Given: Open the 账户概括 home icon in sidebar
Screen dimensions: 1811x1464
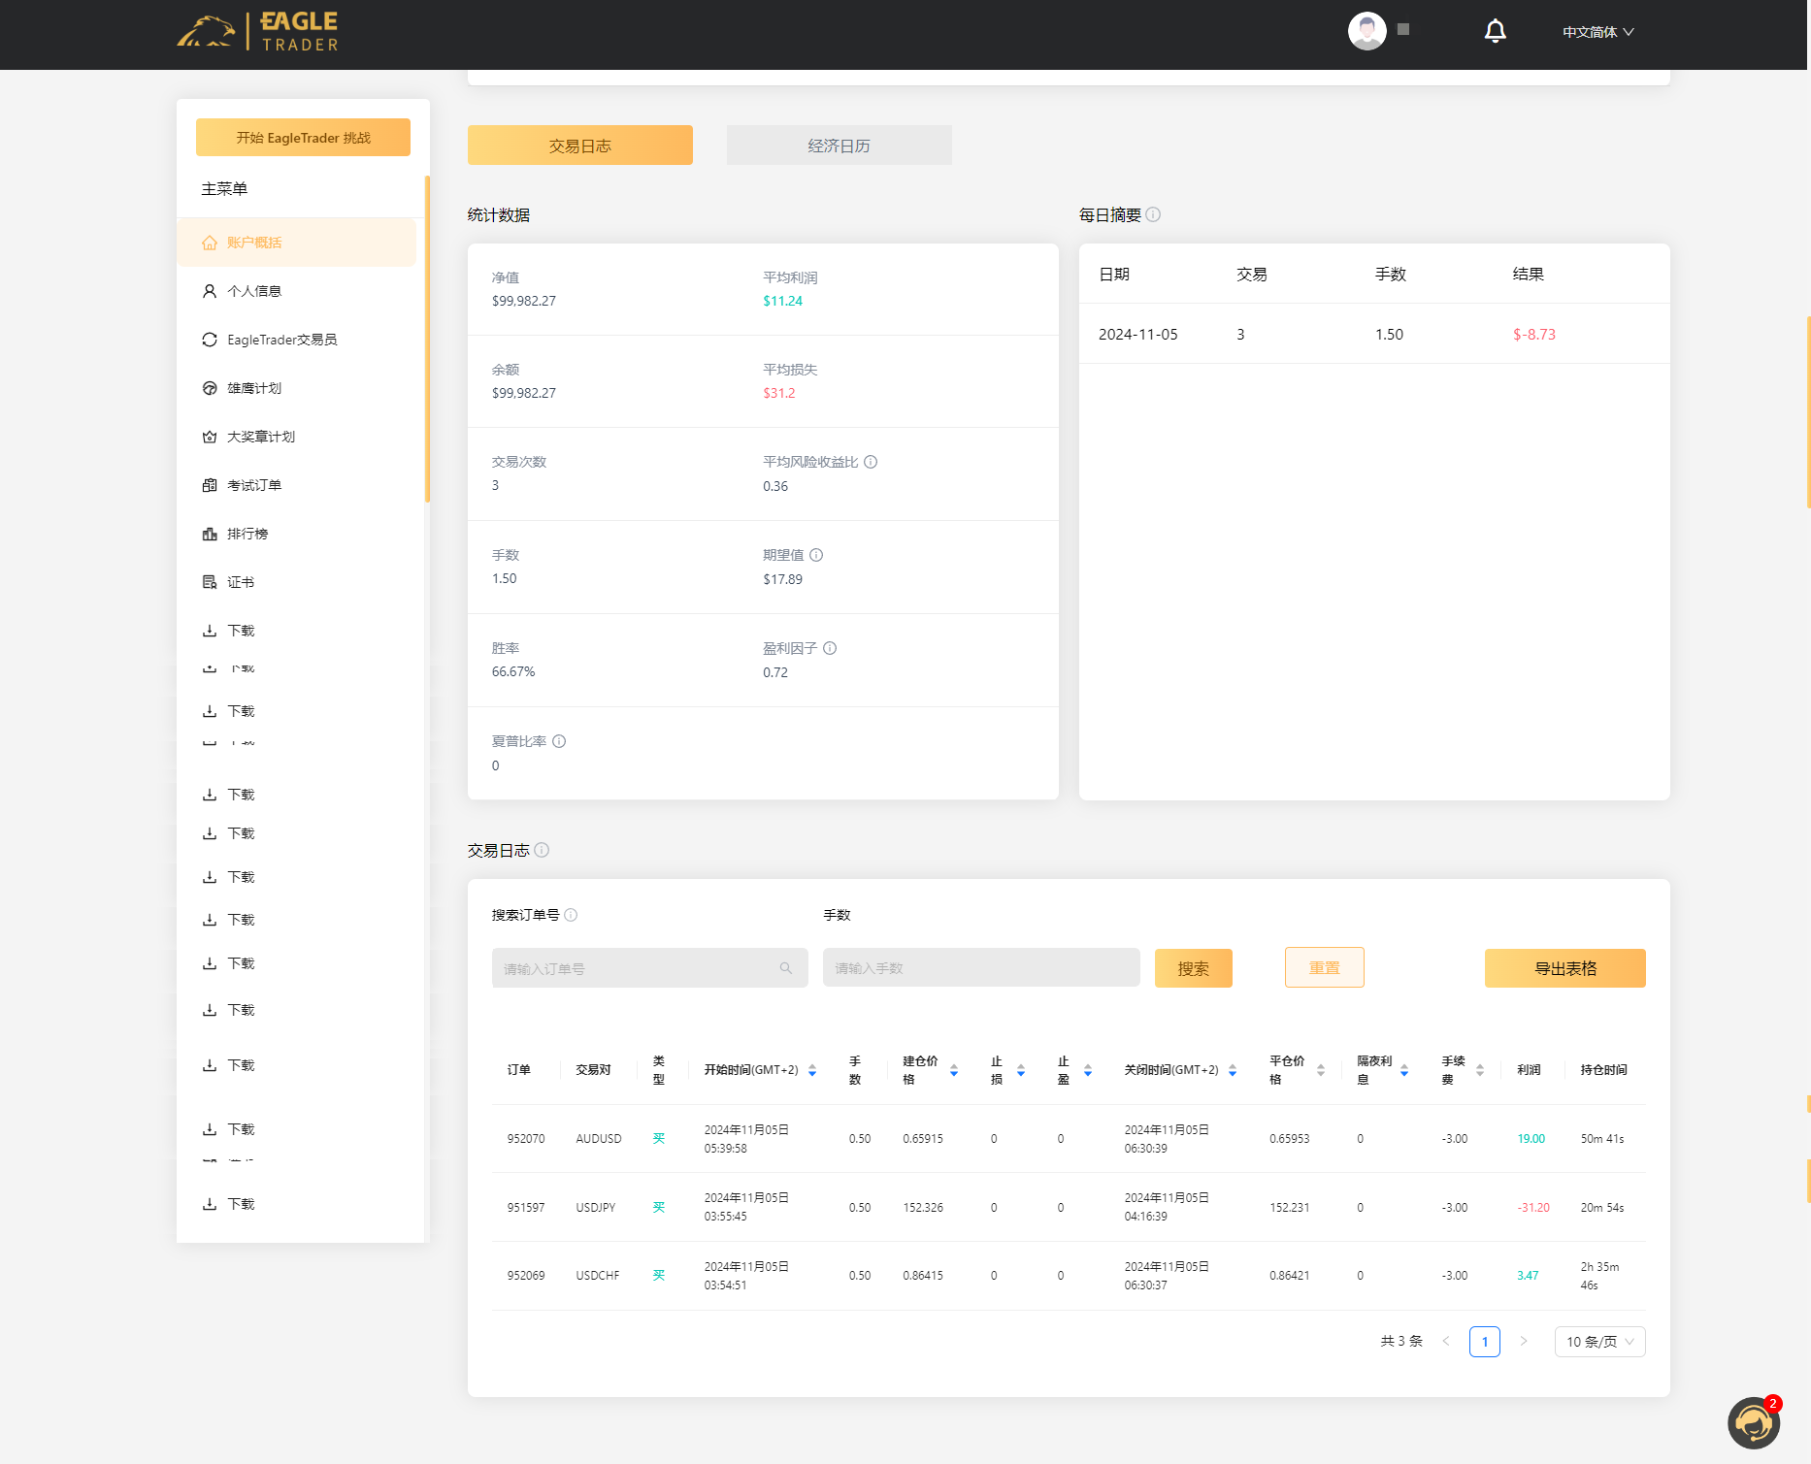Looking at the screenshot, I should point(210,243).
